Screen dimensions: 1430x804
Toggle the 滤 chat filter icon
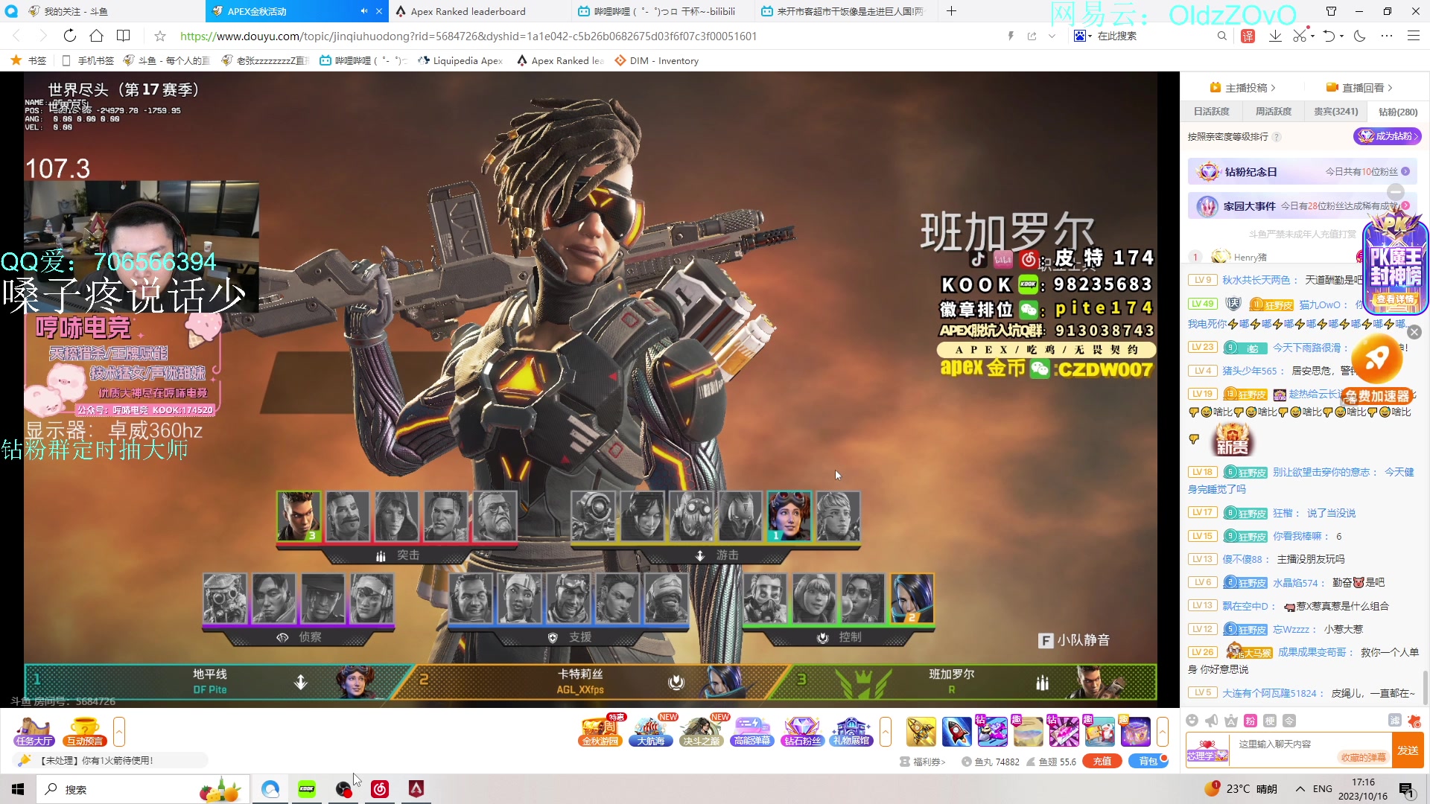click(x=1394, y=721)
